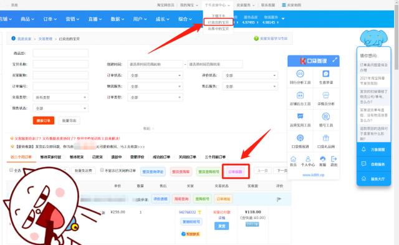This screenshot has width=399, height=245.
Task: Click the blue elephant assistant mascot
Action: click(x=373, y=38)
